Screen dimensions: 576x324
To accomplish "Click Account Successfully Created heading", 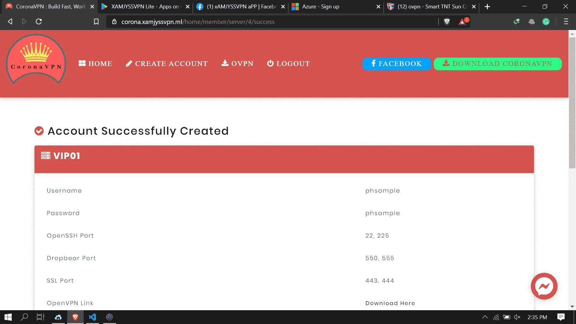I will [x=138, y=131].
